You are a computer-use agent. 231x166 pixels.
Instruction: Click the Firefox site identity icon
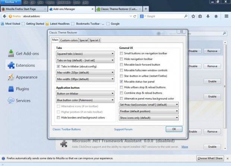coord(10,16)
